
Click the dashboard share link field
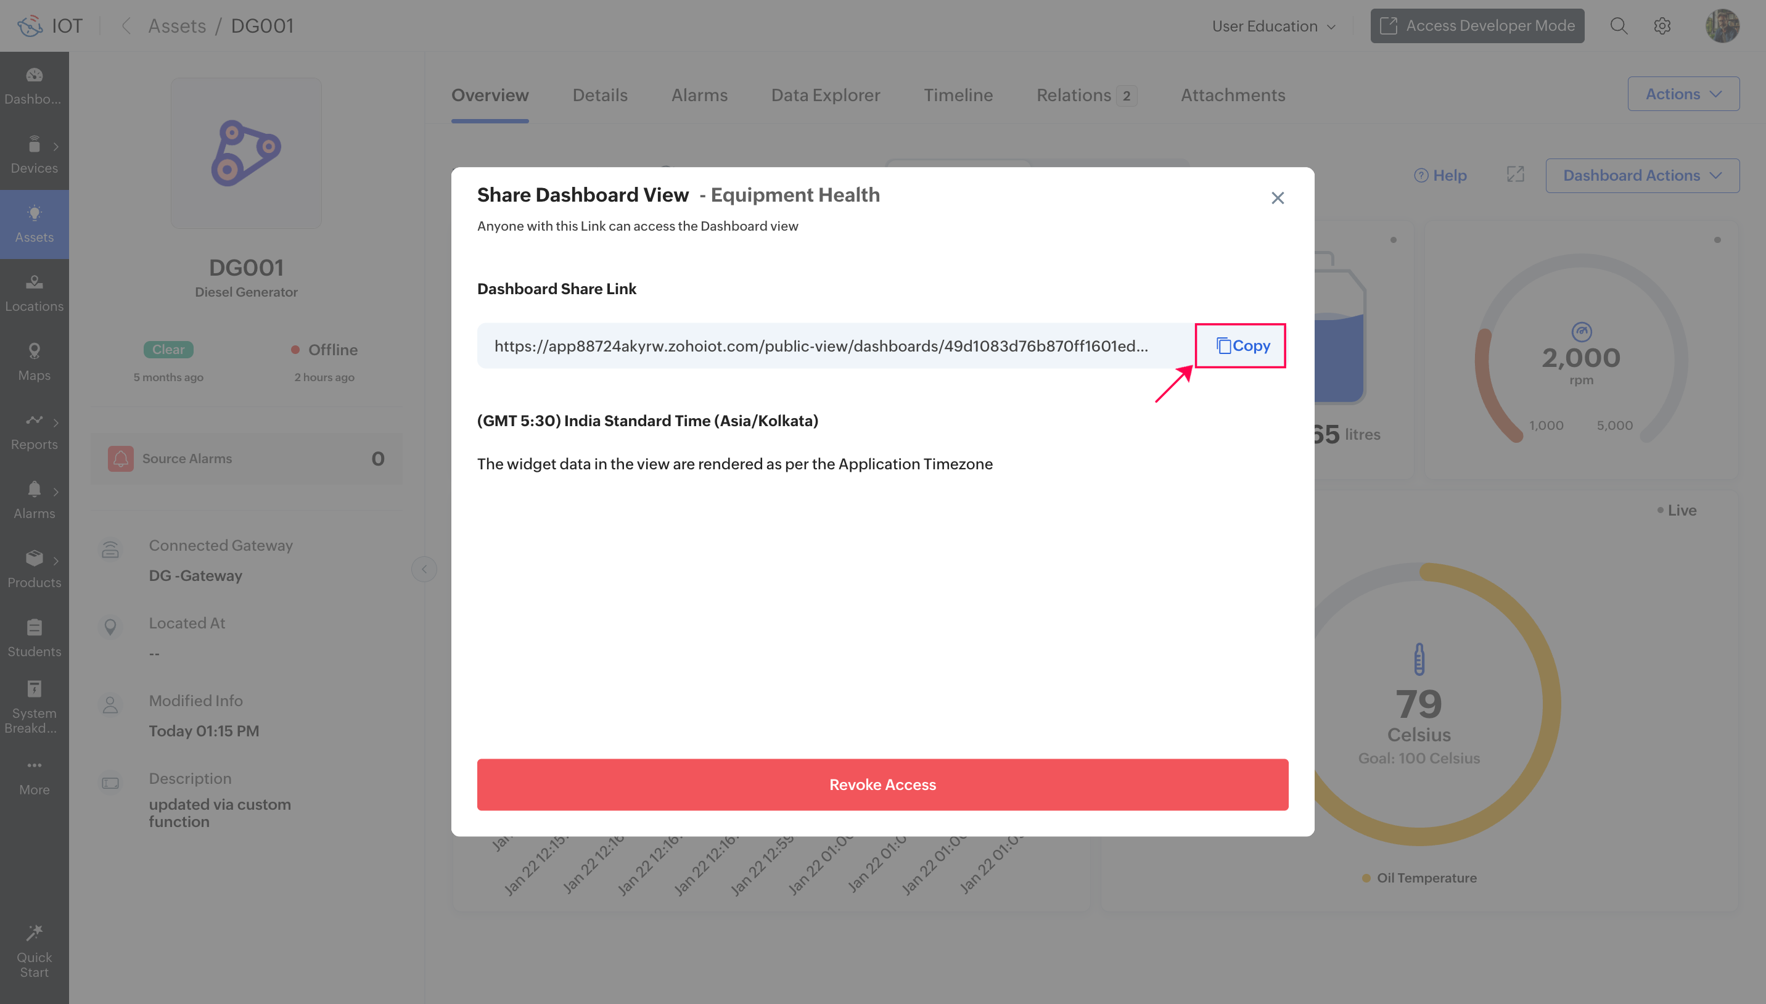click(x=820, y=345)
